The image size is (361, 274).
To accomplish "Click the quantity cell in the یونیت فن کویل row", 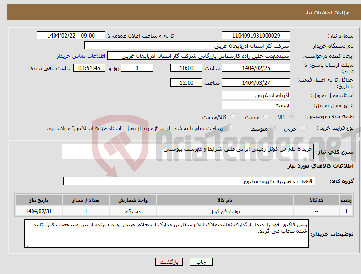I will click(86, 211).
